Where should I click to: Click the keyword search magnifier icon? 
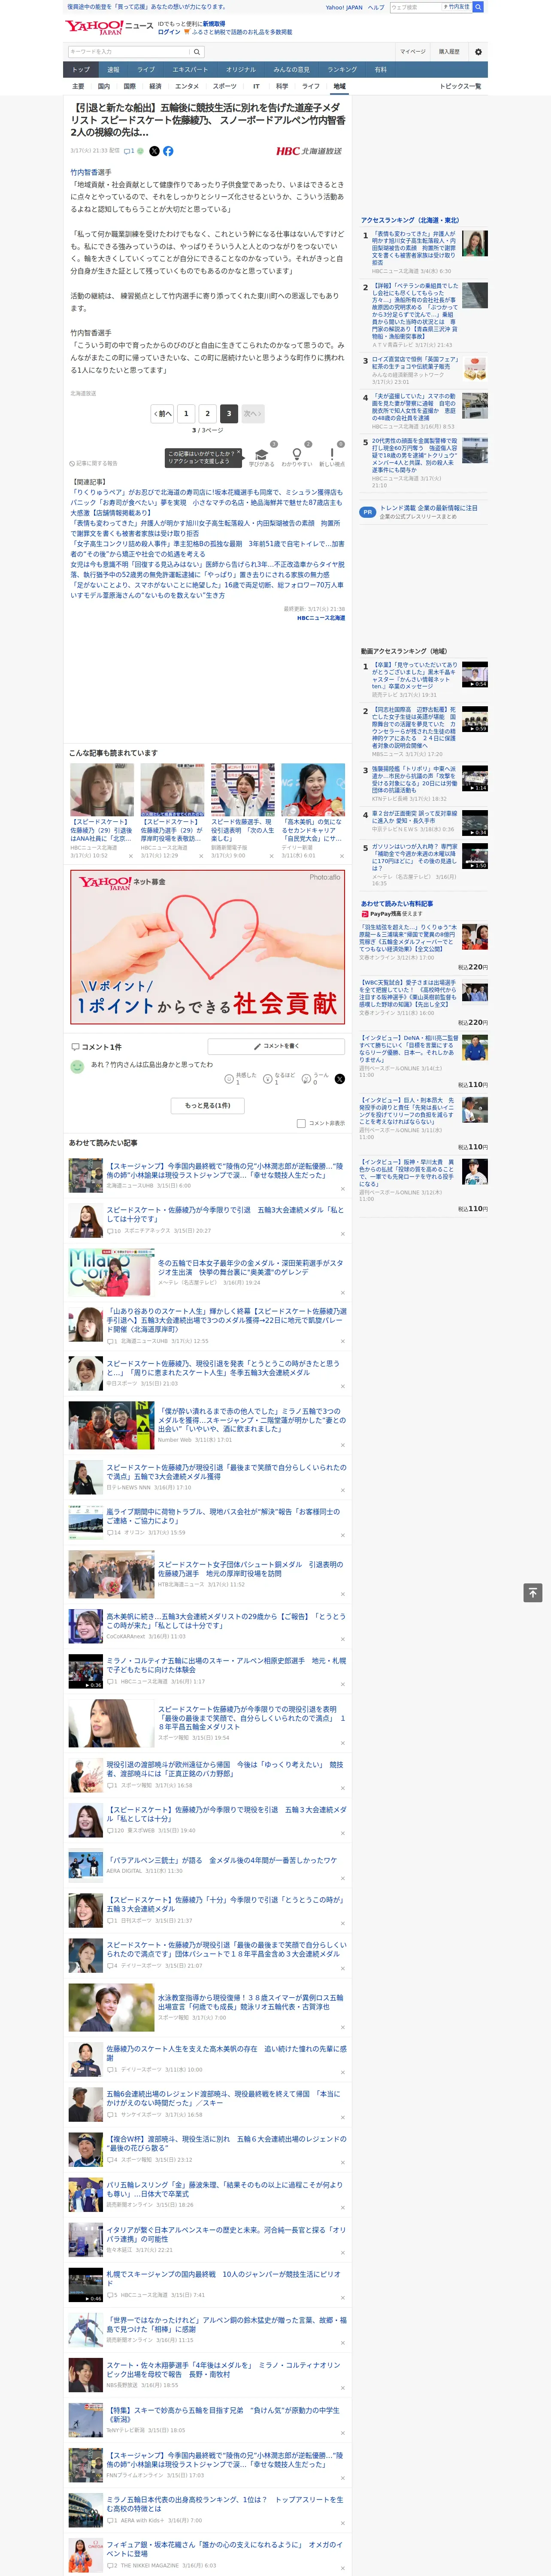pos(197,51)
